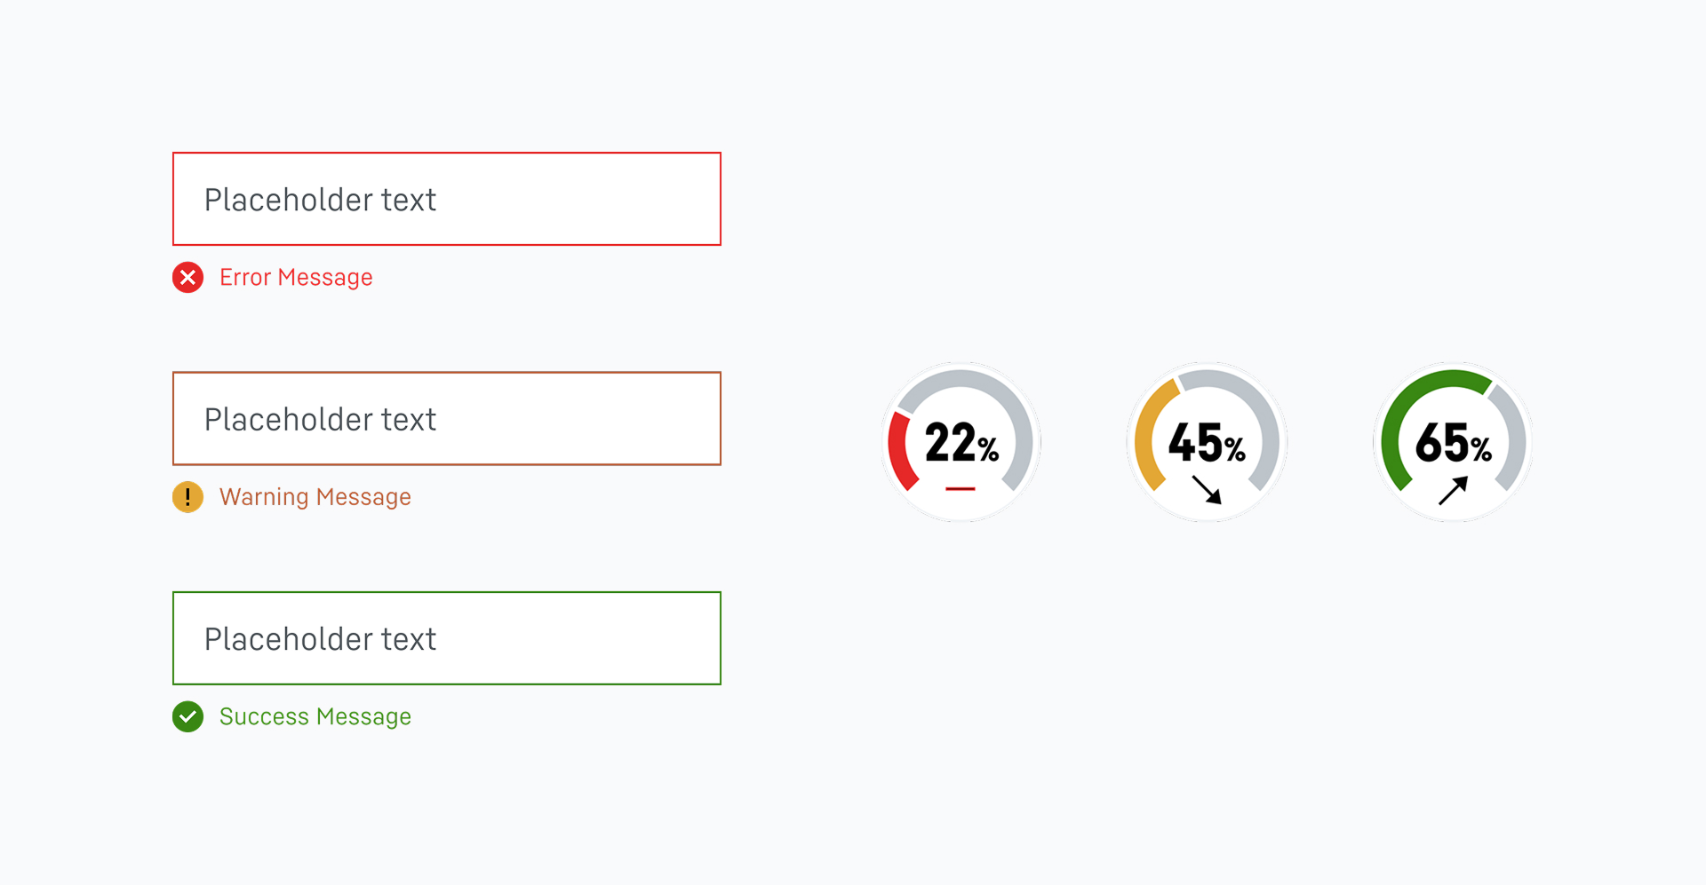Click the downward trend arrow icon
The height and width of the screenshot is (885, 1706).
point(1207,490)
